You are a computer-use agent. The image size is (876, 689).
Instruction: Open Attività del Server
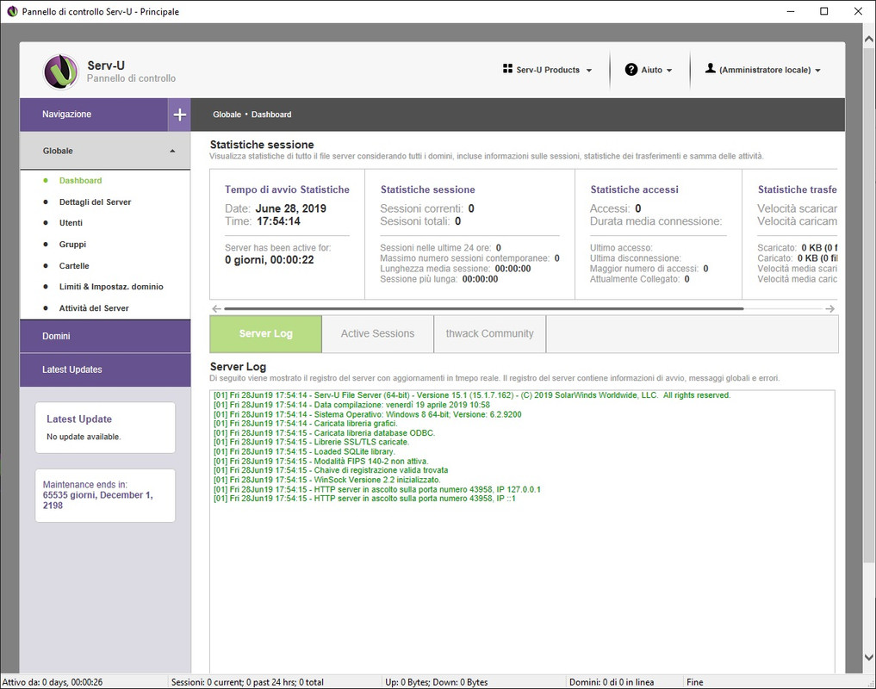pyautogui.click(x=94, y=308)
